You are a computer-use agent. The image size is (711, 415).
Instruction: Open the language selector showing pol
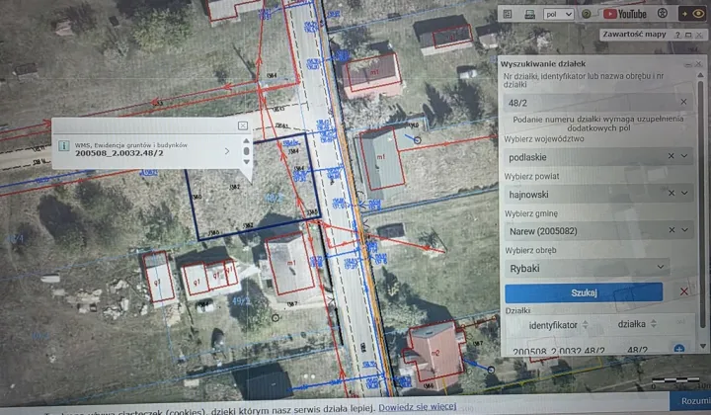[559, 14]
